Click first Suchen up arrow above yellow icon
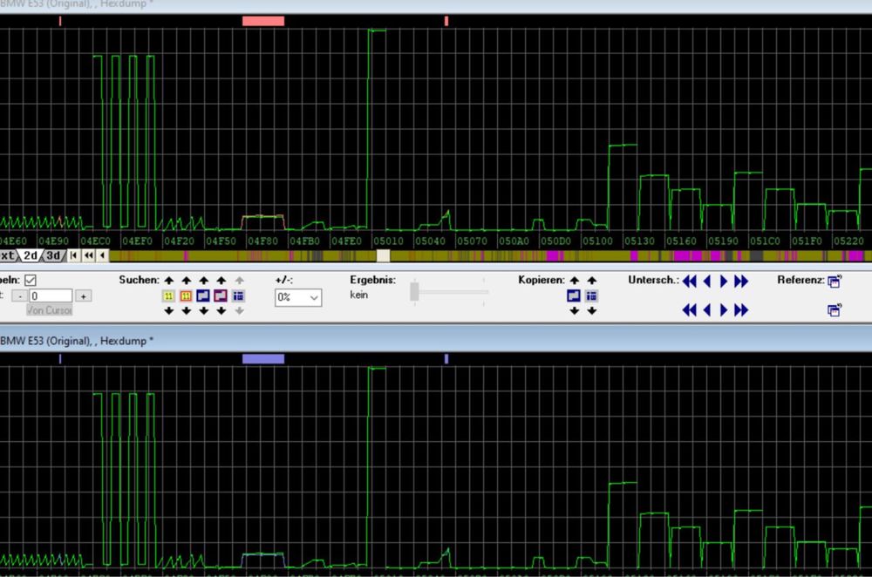The image size is (872, 577). pyautogui.click(x=169, y=280)
